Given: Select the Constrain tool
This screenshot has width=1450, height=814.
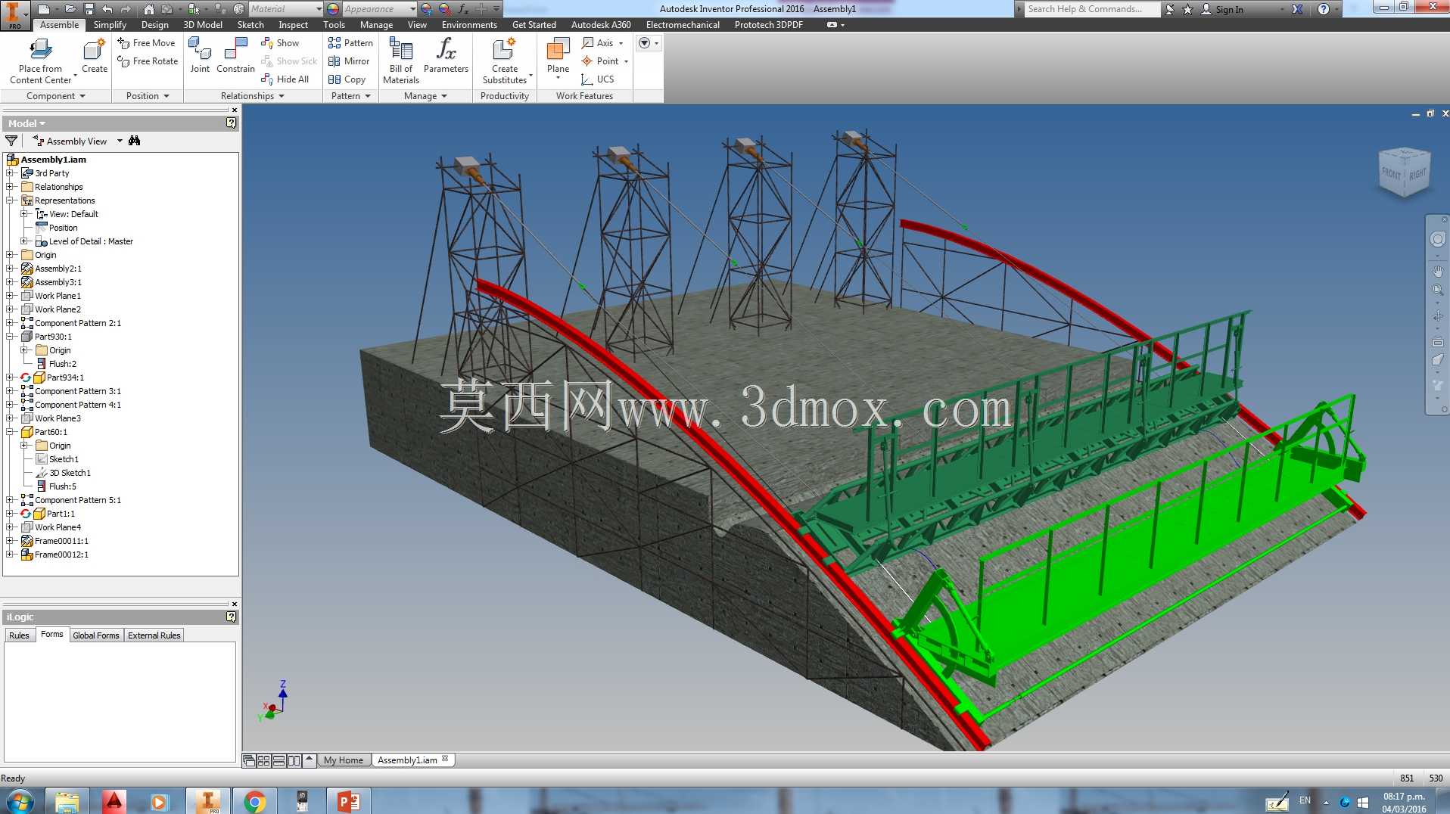Looking at the screenshot, I should (235, 55).
